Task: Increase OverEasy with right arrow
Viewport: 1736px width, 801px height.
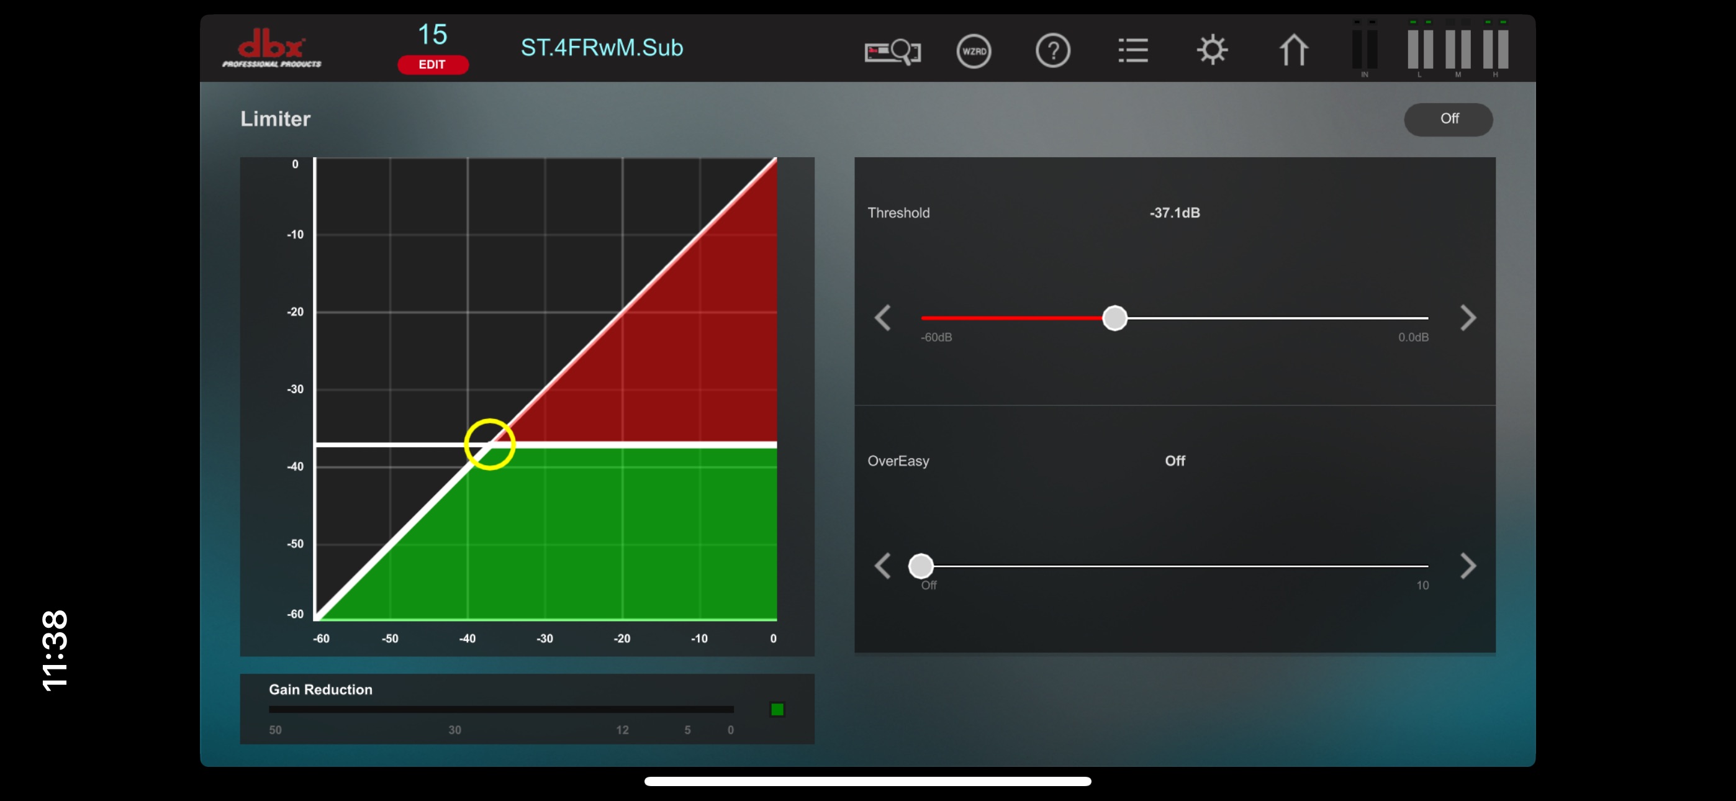Action: (1468, 566)
